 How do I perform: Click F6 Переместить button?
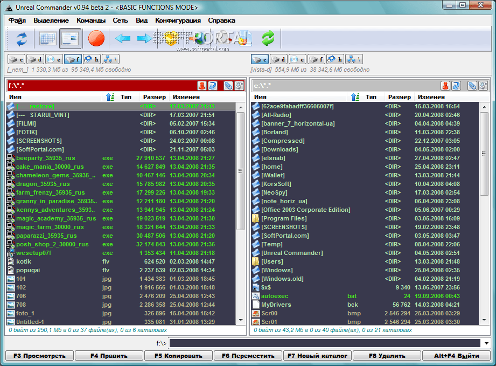(x=248, y=356)
